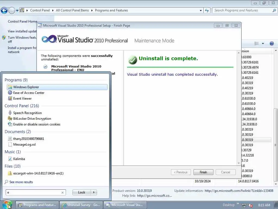Image resolution: width=278 pixels, height=209 pixels.
Task: Open address bar history dropdown
Action: pyautogui.click(x=201, y=11)
